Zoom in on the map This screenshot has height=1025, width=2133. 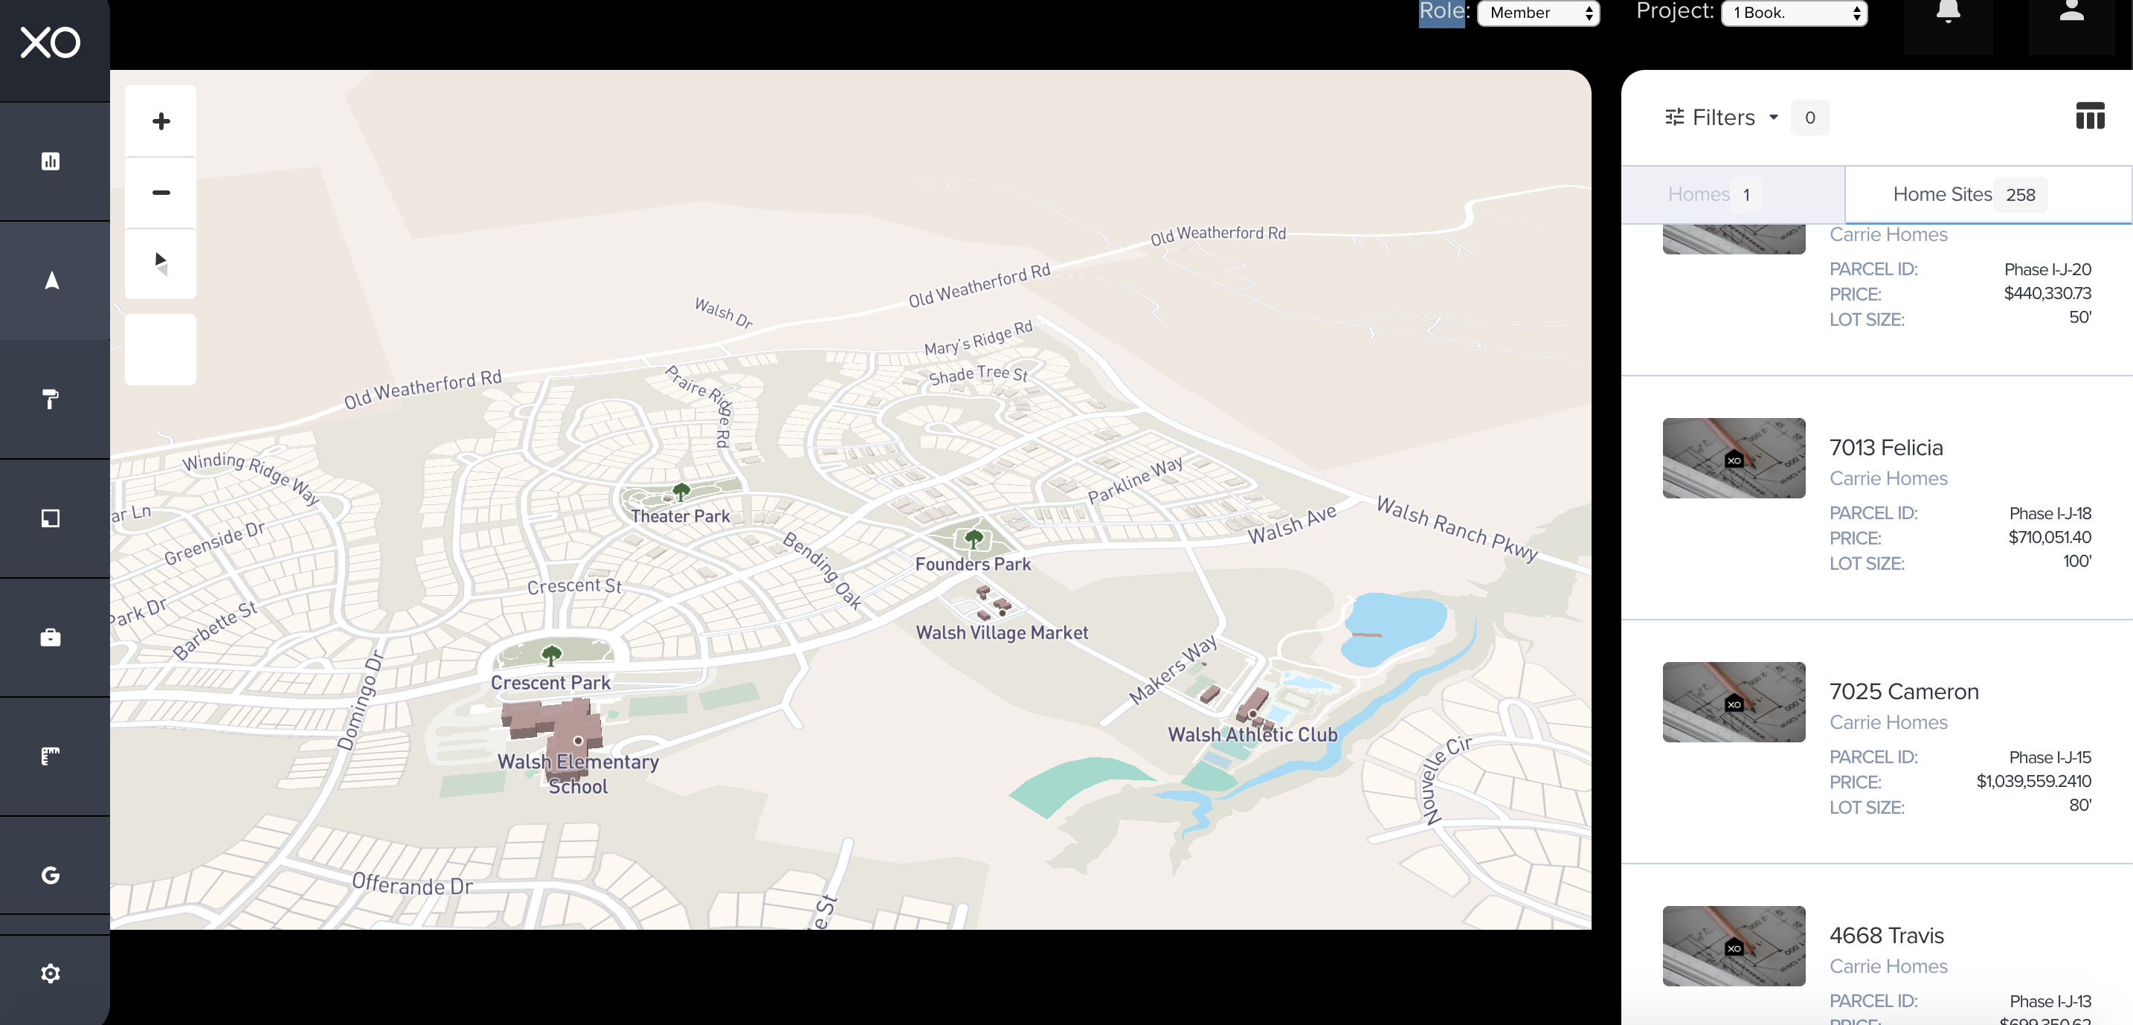161,121
